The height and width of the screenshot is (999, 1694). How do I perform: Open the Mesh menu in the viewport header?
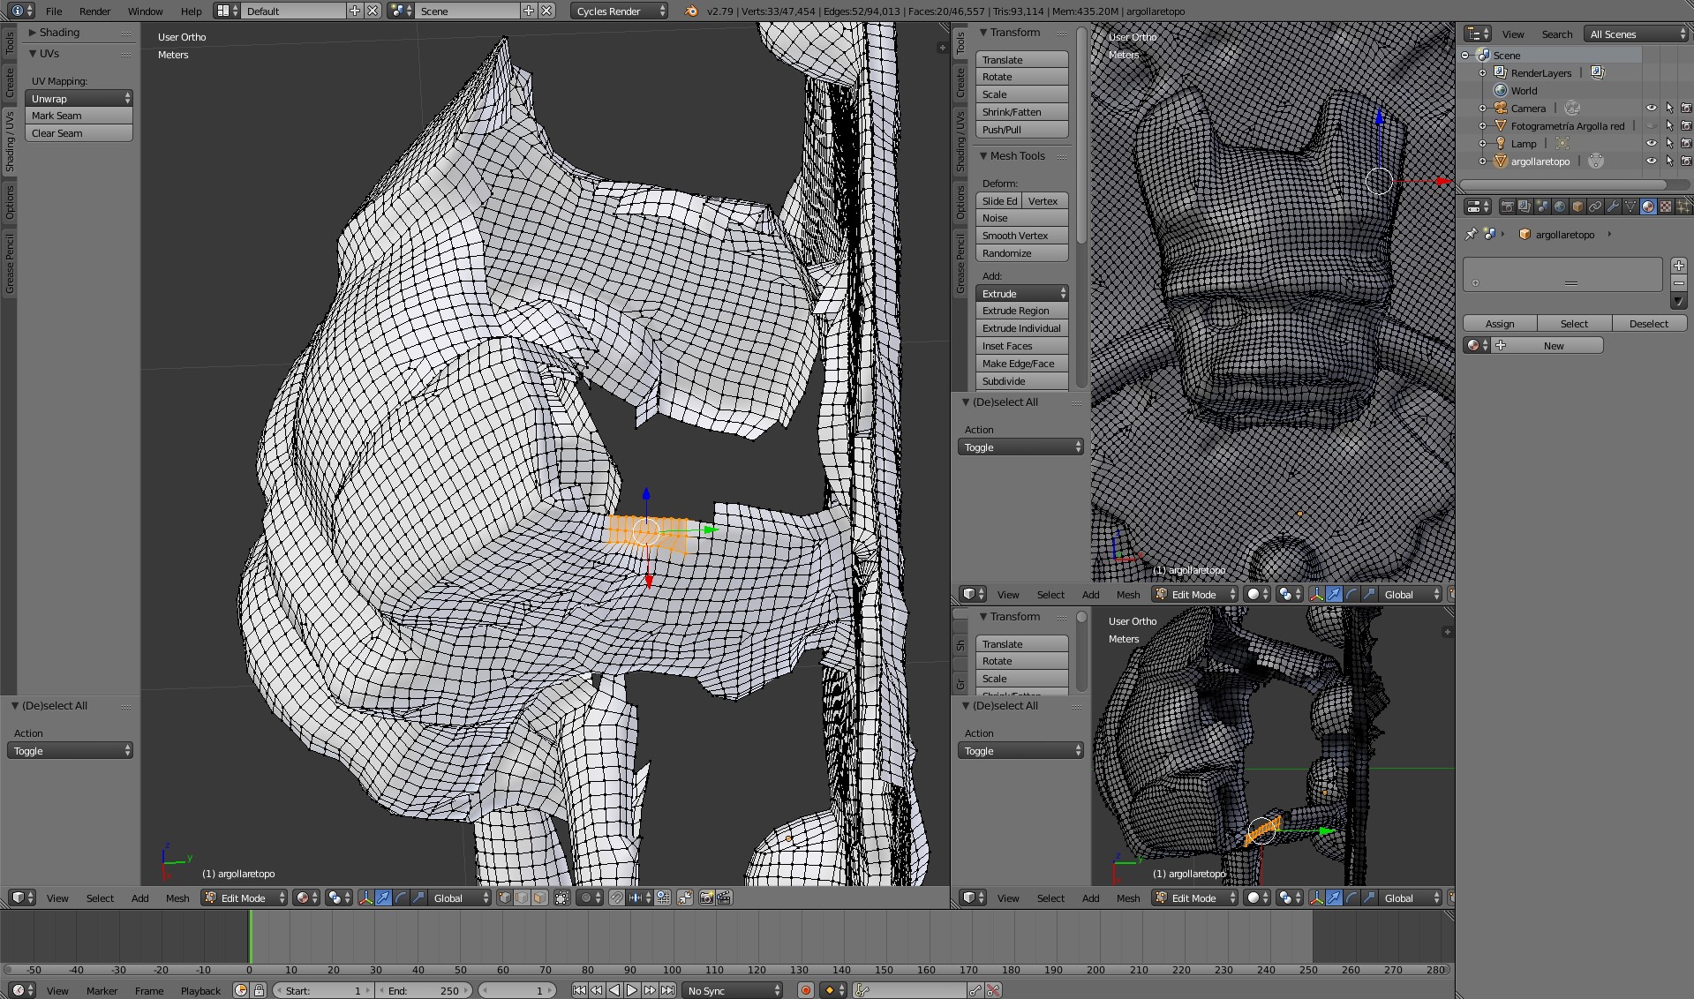(x=177, y=898)
